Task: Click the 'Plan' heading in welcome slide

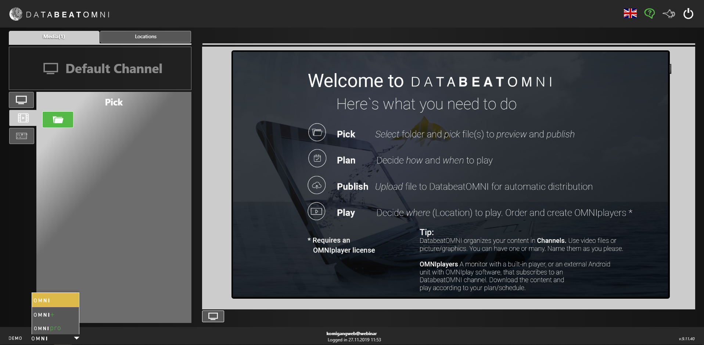Action: tap(346, 160)
